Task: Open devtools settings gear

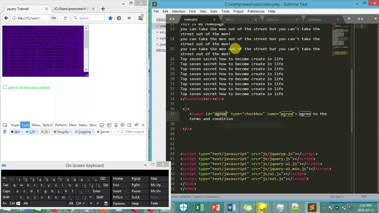Action: [x=123, y=125]
